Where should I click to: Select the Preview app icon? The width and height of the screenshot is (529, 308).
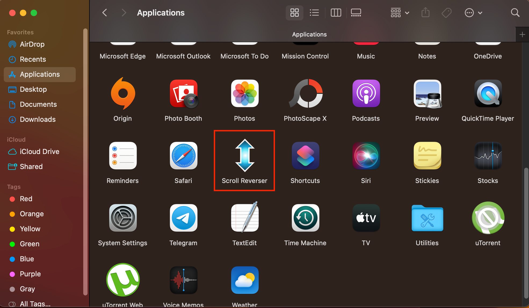click(427, 94)
